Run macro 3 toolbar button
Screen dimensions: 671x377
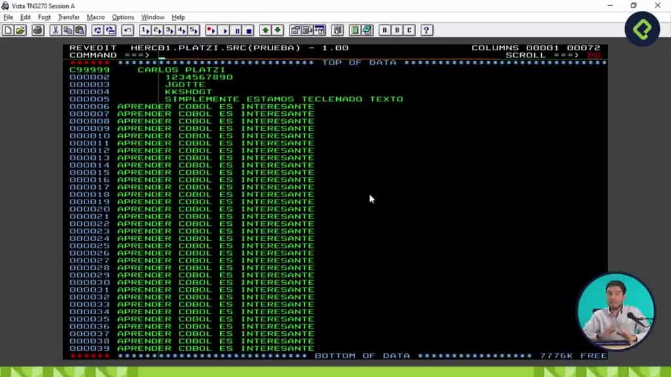click(x=170, y=30)
